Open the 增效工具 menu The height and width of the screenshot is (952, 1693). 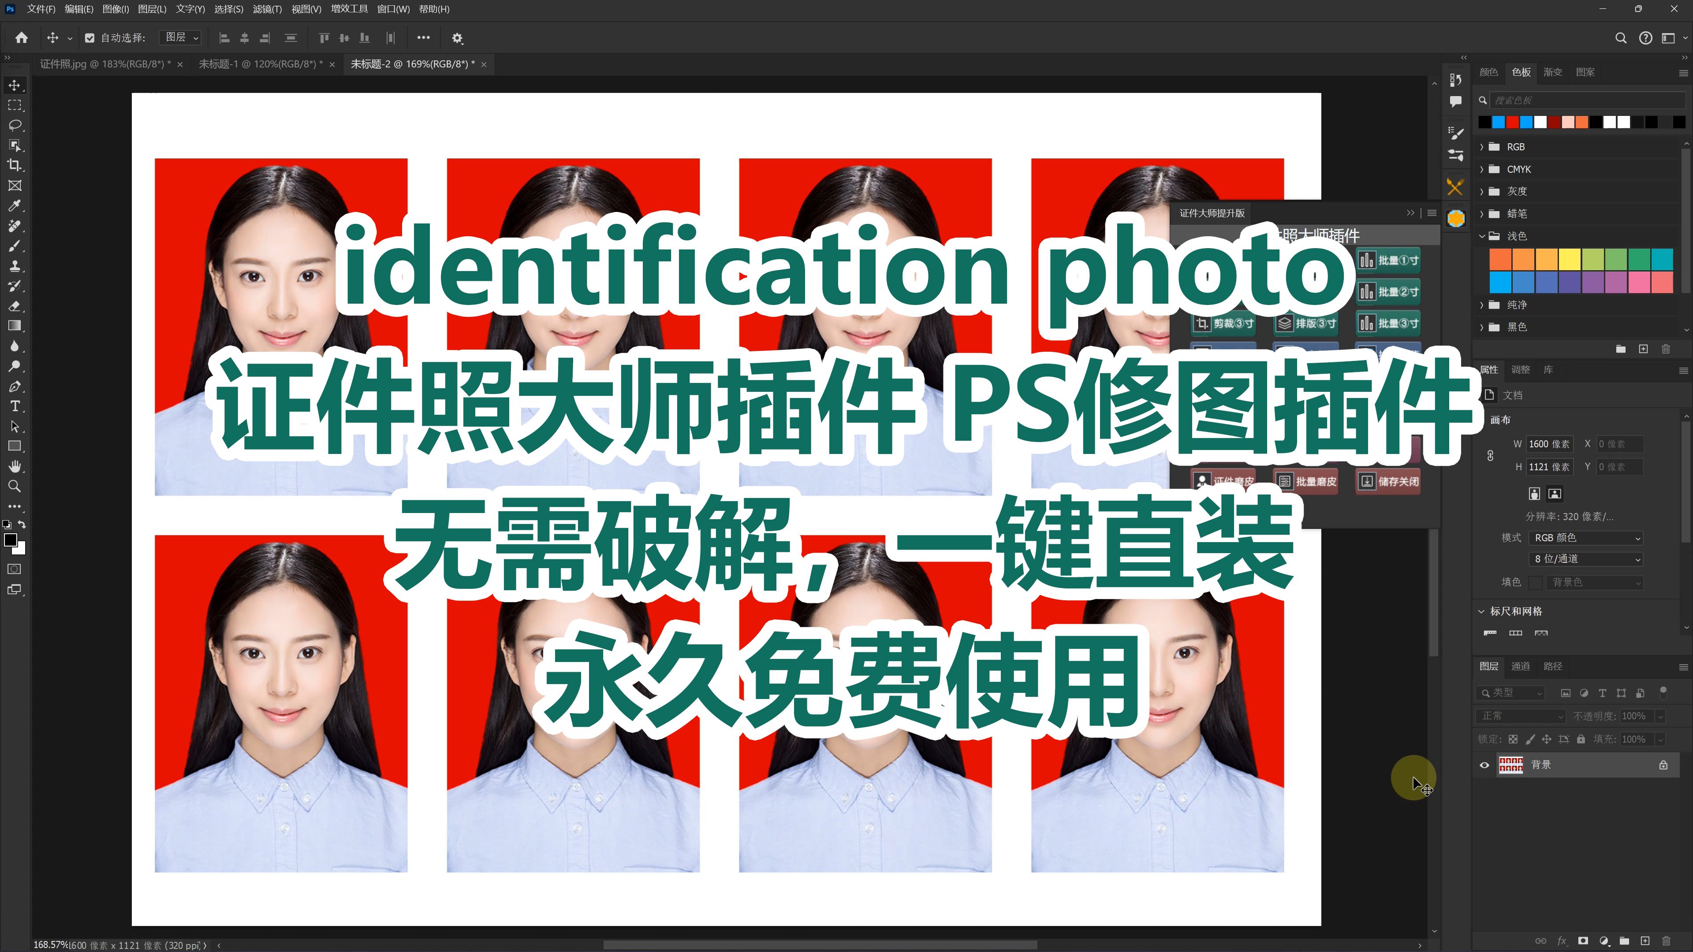(349, 9)
